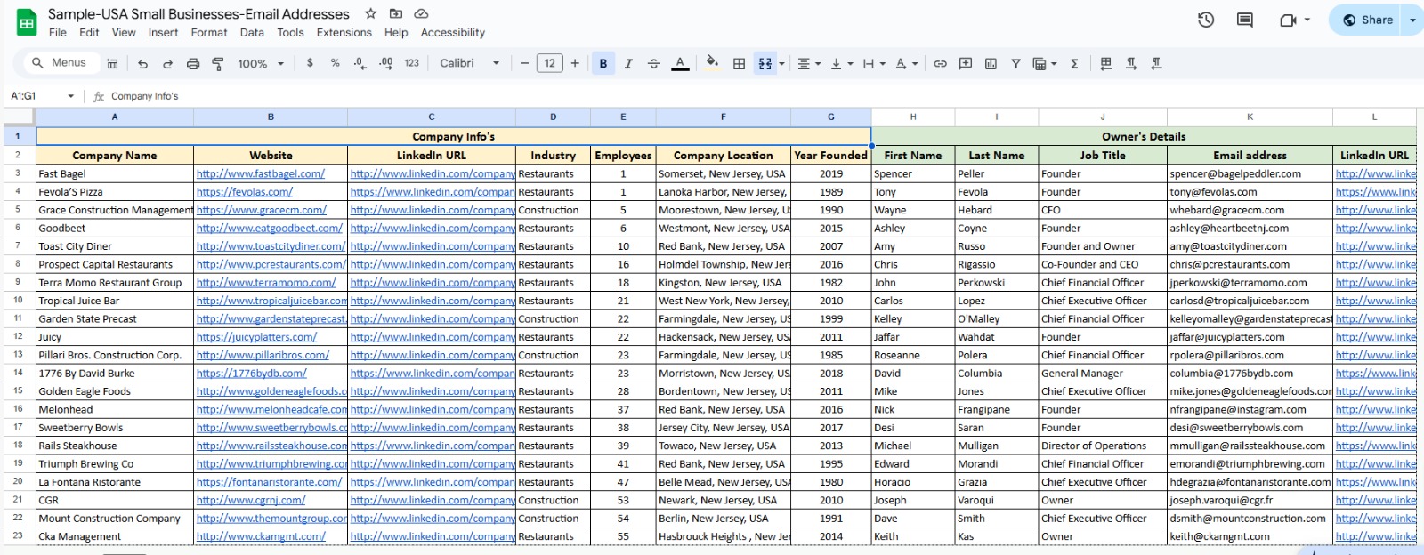
Task: Click the font size field
Action: tap(550, 63)
